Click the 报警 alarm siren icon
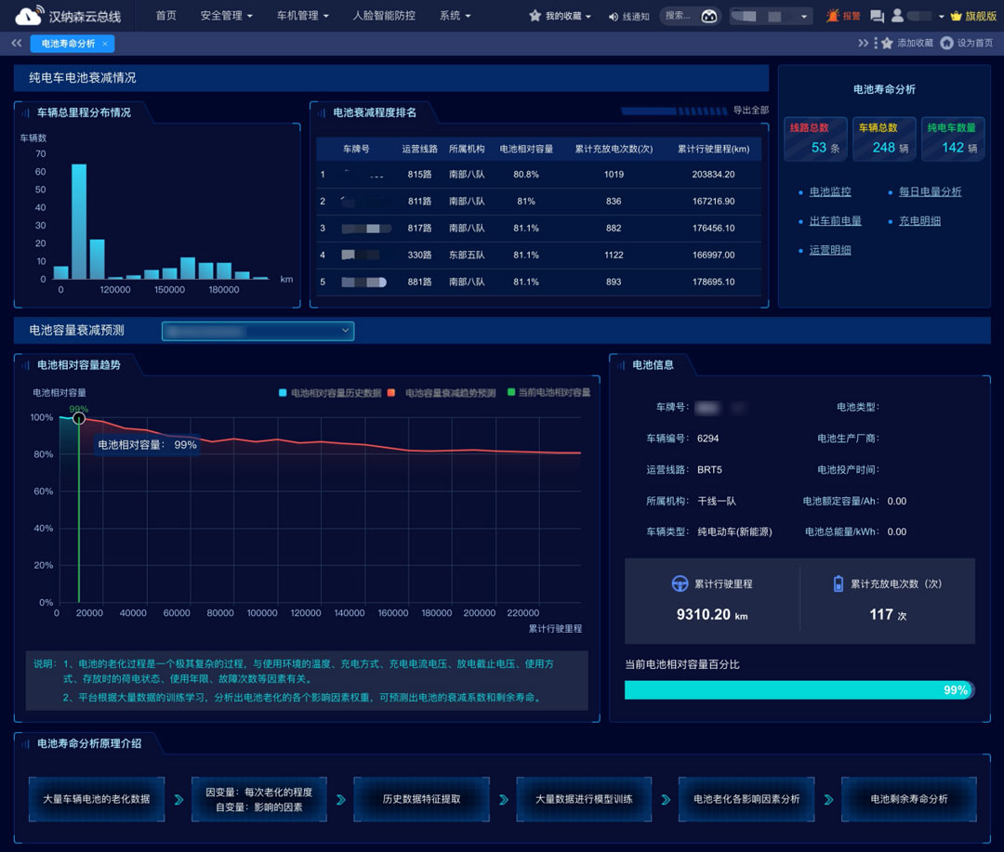Viewport: 1004px width, 852px height. (832, 16)
